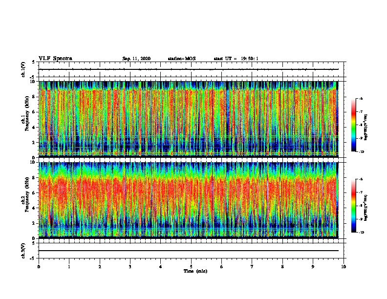Click the time axis tick label '7'
This screenshot has width=387, height=299.
252,267
